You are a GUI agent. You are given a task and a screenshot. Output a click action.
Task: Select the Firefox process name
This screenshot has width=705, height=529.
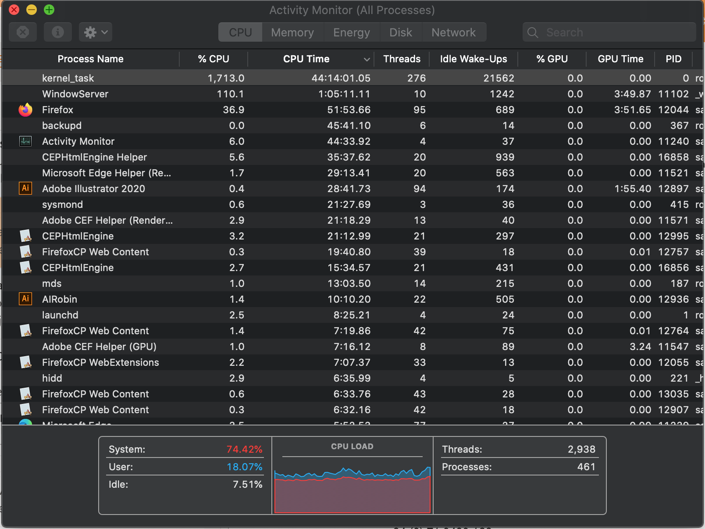(x=57, y=110)
